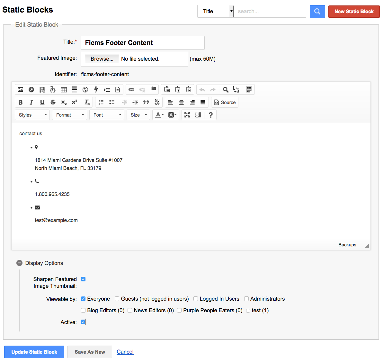383x362 pixels.
Task: Open the text color picker
Action: tap(159, 115)
